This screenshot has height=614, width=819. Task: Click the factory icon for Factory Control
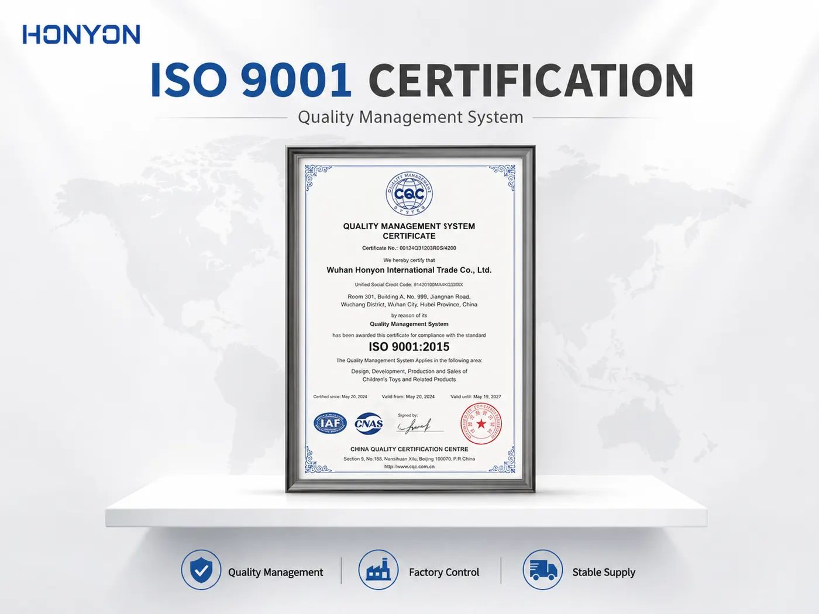[378, 570]
